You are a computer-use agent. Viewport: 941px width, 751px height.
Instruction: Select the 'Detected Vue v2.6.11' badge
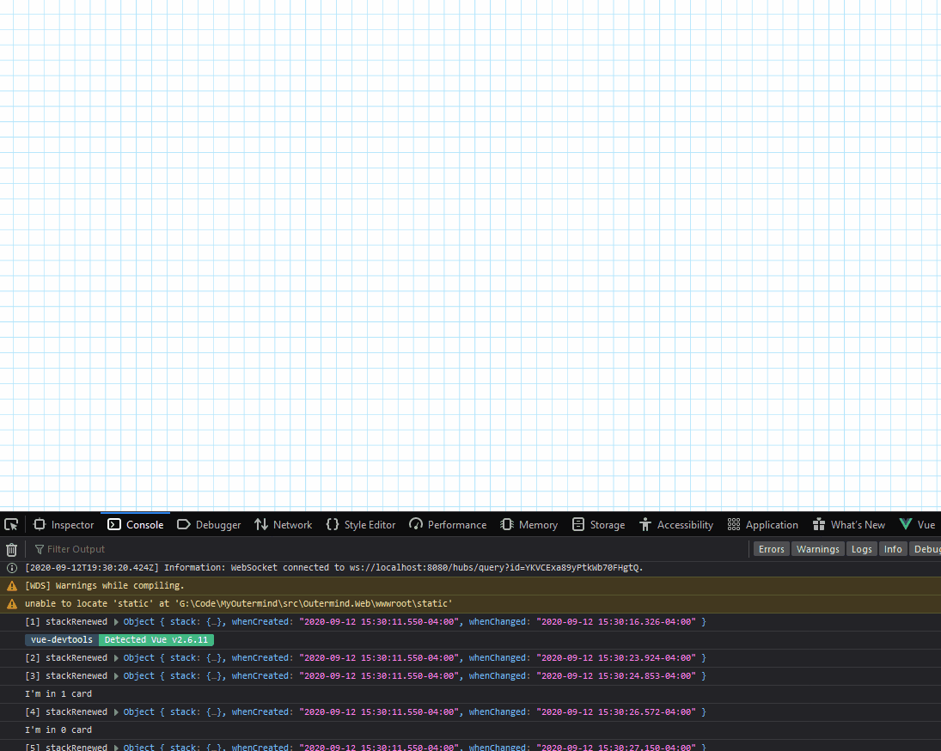[x=156, y=640]
